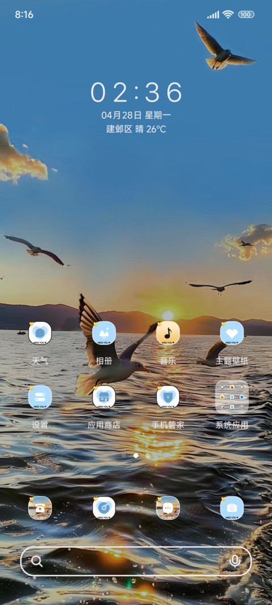Viewport: 272px width, 605px height.
Task: Tap the 应用商店 label text
Action: tap(104, 425)
